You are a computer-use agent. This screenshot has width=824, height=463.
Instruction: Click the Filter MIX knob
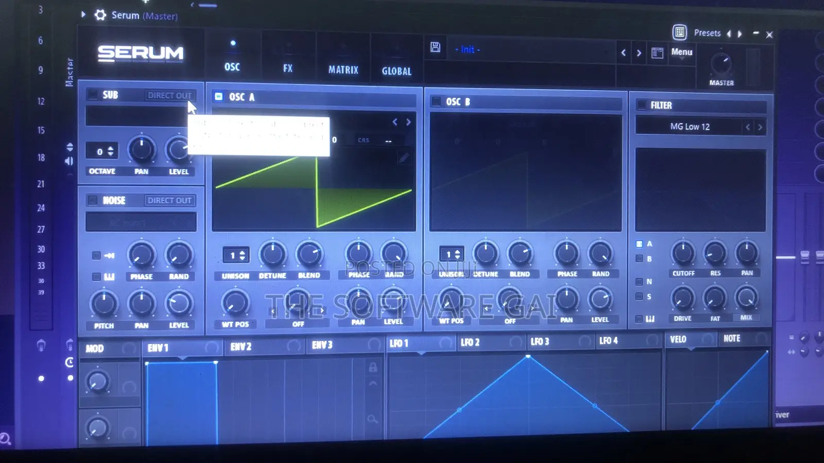(746, 297)
